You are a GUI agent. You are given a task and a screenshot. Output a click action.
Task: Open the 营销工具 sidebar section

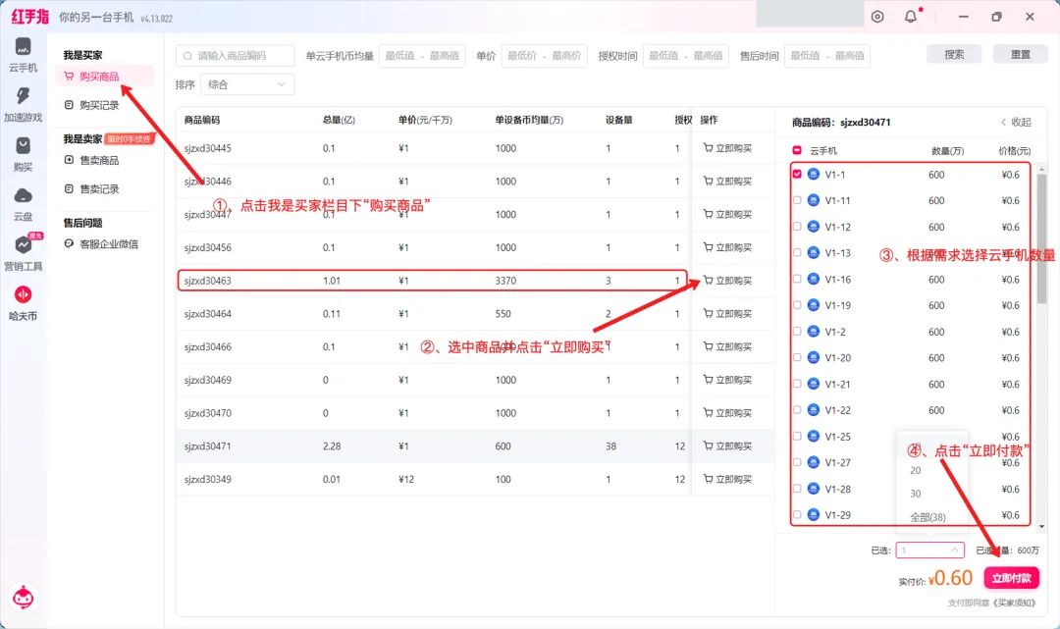click(23, 253)
